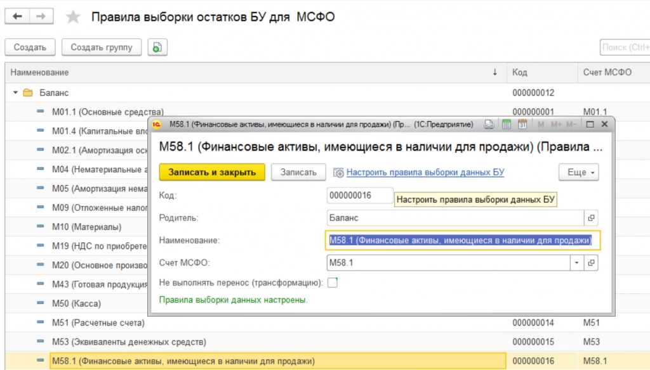This screenshot has width=650, height=370.
Task: Open Настроить правила выборки данных БУ link
Action: point(425,172)
